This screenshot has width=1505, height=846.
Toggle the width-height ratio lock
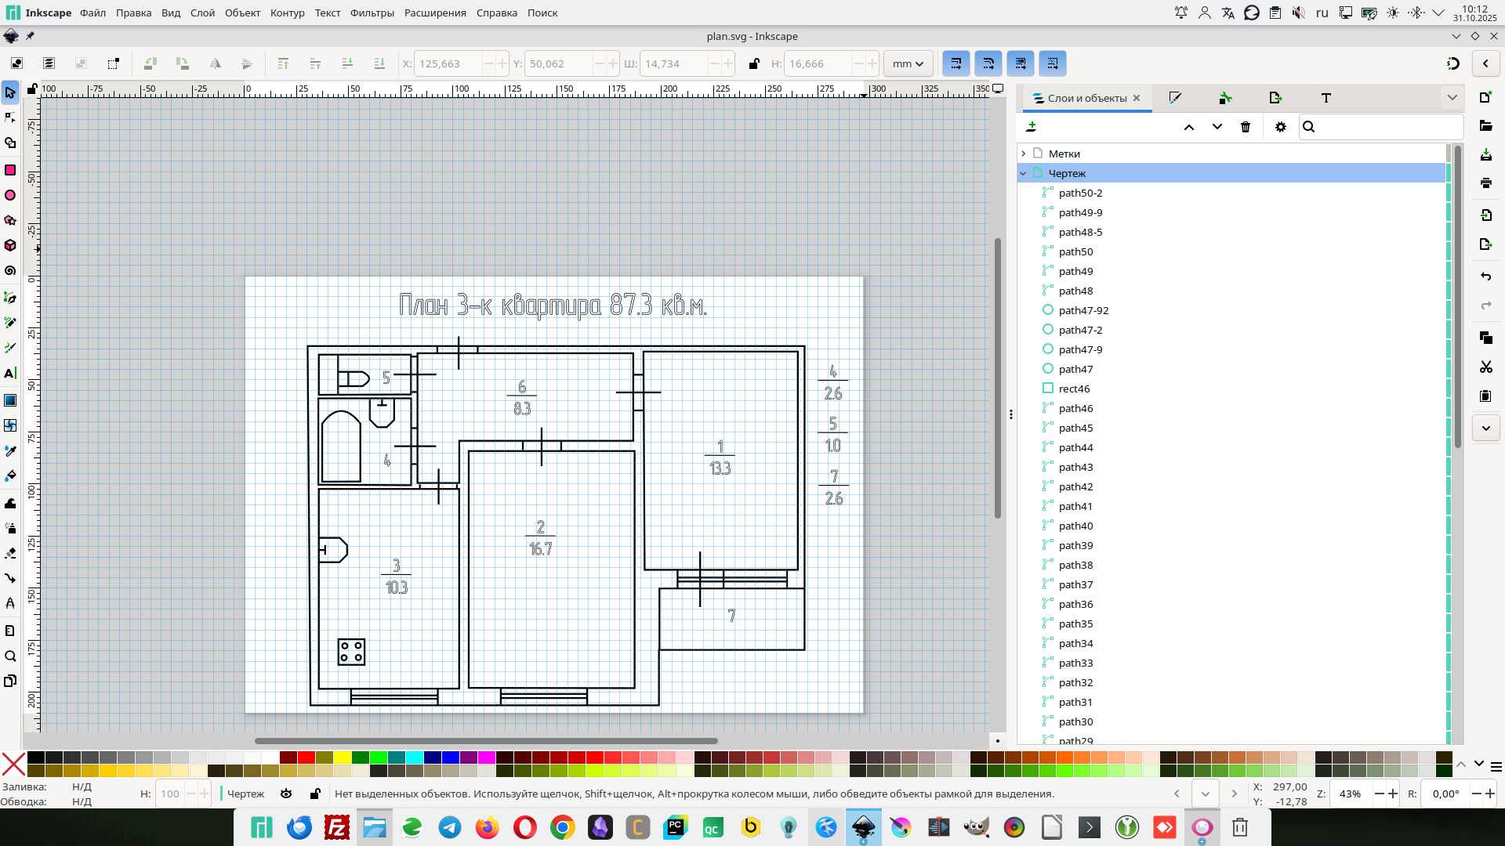(x=754, y=64)
